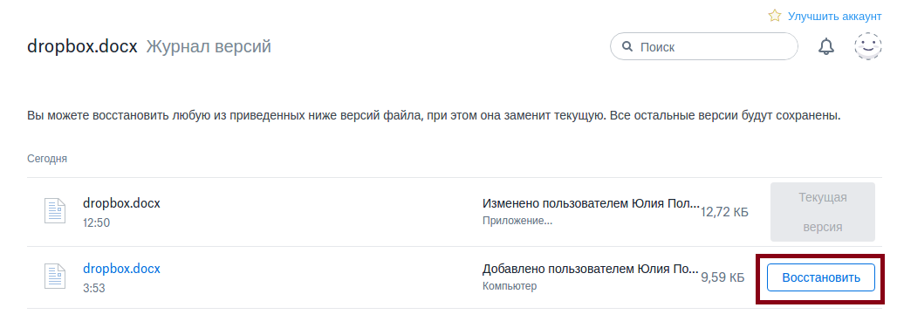
Task: Click the Компьютер source label
Action: 510,286
